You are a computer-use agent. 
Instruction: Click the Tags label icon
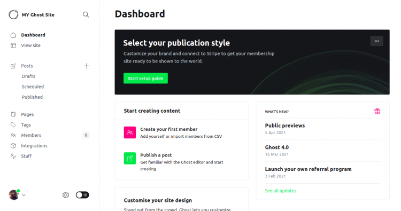[13, 125]
